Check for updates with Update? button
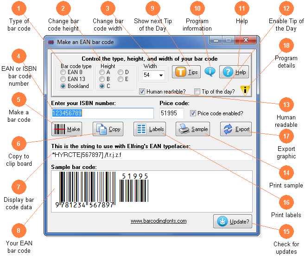Image resolution: width=305 pixels, height=256 pixels. click(233, 221)
